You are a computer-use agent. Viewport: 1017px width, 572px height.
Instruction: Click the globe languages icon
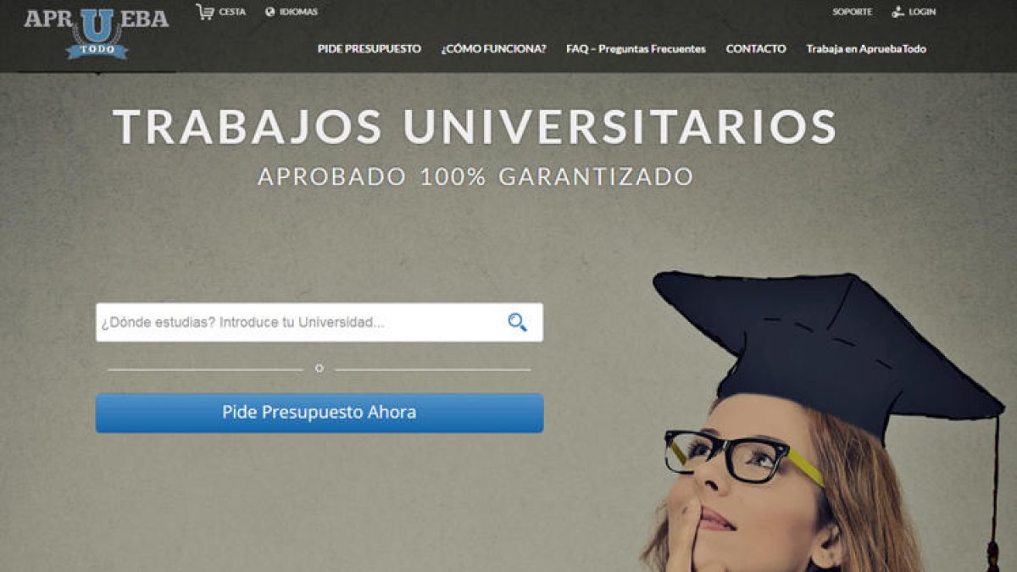tap(270, 12)
